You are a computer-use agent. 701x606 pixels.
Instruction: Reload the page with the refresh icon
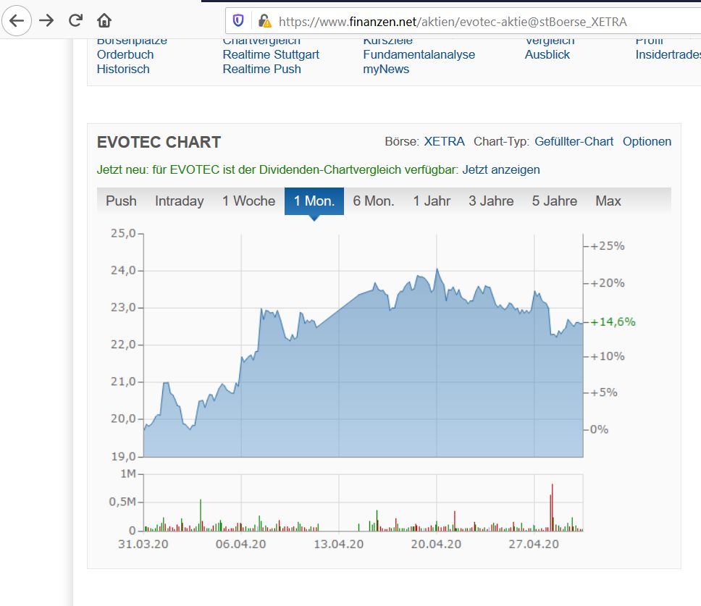75,20
